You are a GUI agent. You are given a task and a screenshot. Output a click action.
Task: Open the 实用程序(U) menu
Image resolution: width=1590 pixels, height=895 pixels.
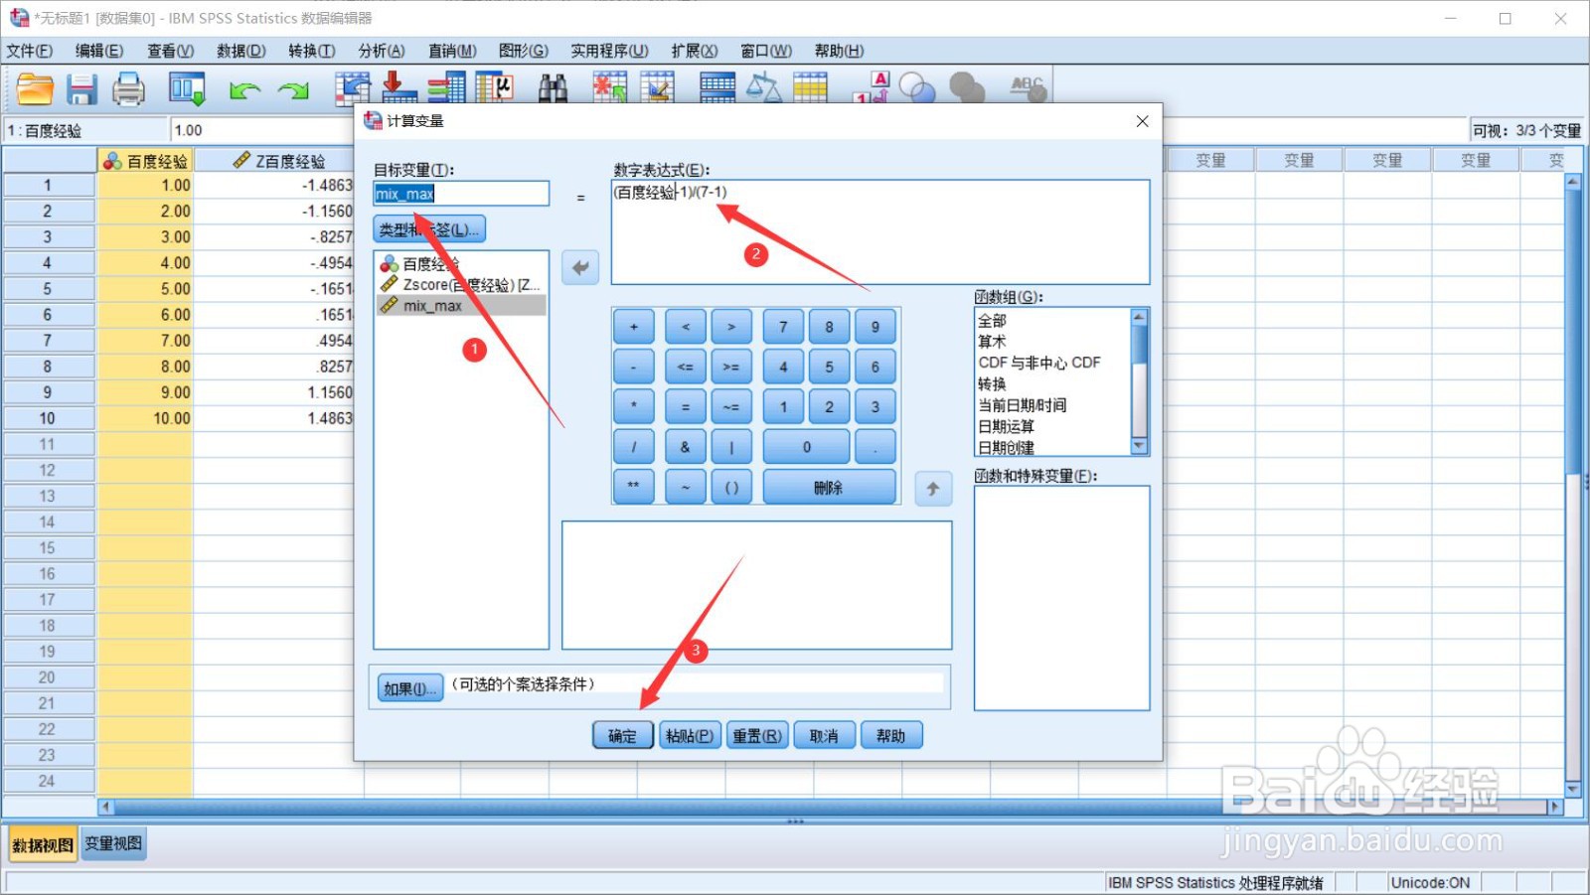[x=609, y=51]
